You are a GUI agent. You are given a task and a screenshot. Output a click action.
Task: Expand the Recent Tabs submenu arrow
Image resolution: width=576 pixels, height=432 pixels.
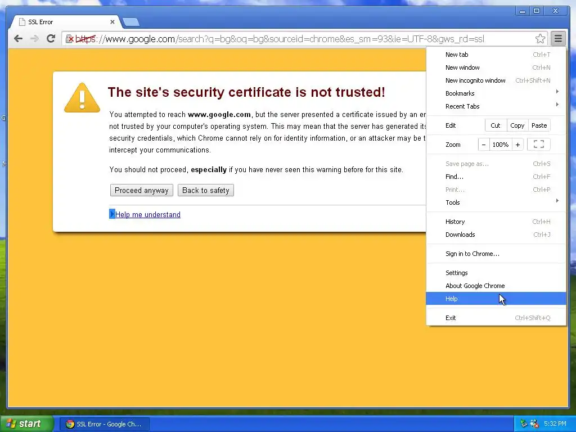point(557,104)
